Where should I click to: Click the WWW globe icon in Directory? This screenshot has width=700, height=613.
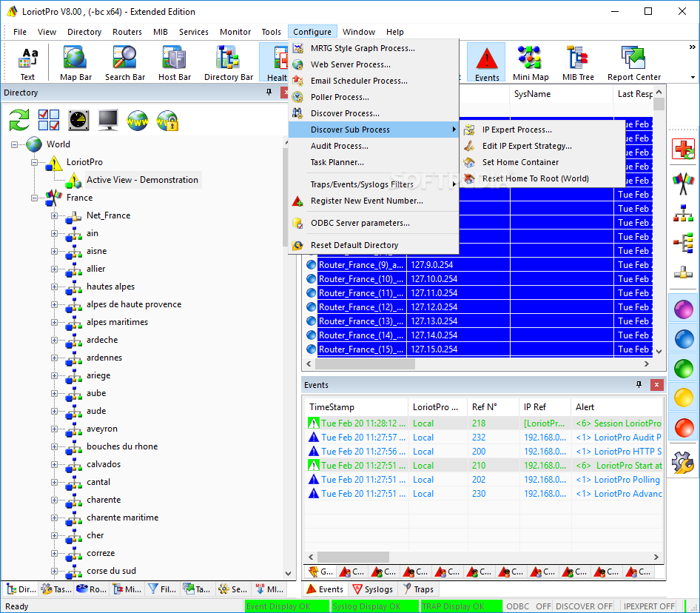(x=138, y=120)
